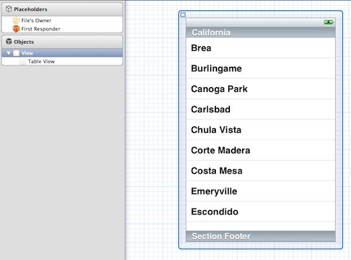The width and height of the screenshot is (351, 260).
Task: Close the view canvas with the x button
Action: [x=183, y=15]
